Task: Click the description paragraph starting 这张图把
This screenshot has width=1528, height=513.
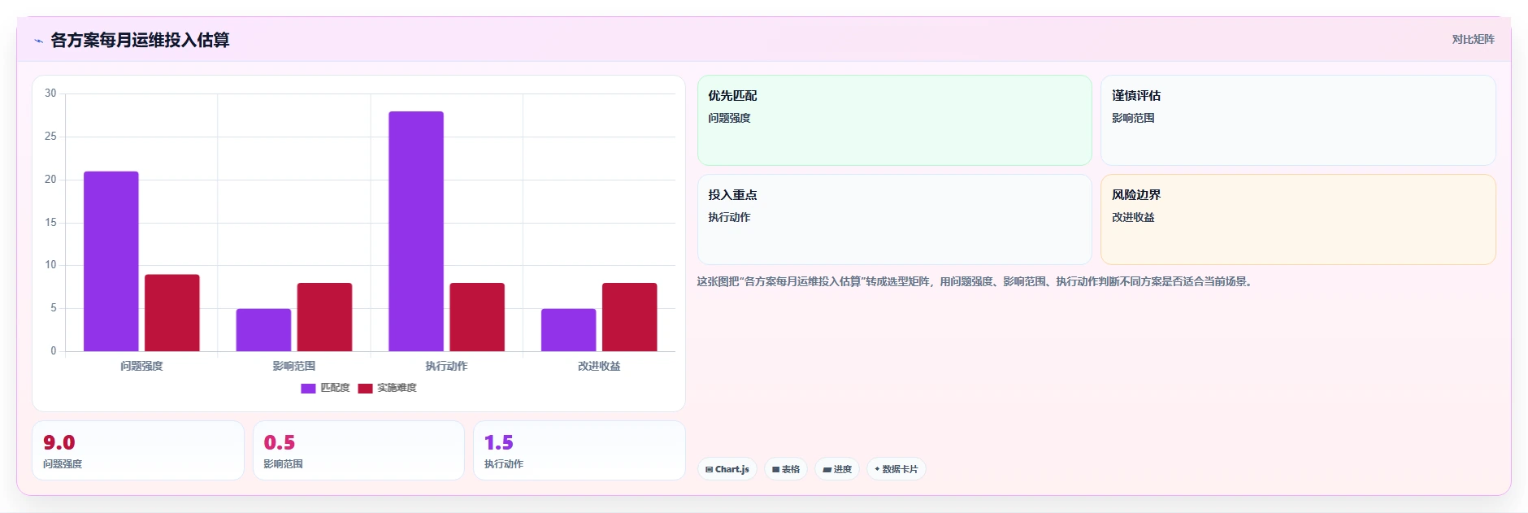Action: tap(976, 282)
